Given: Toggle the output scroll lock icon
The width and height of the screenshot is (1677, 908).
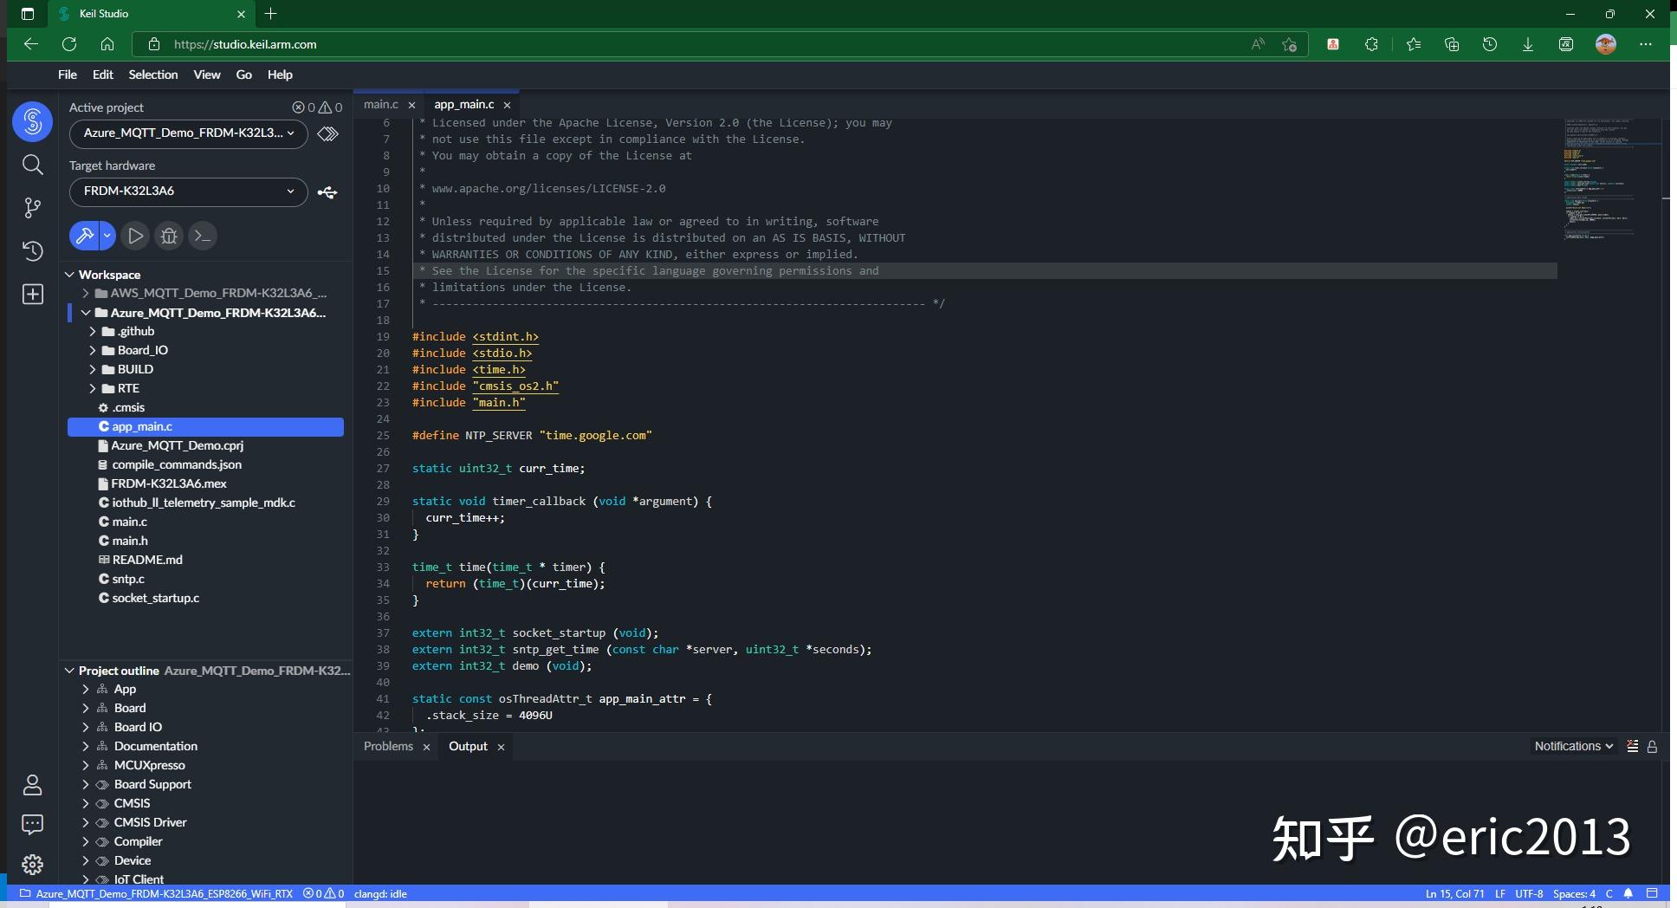Looking at the screenshot, I should pos(1652,746).
